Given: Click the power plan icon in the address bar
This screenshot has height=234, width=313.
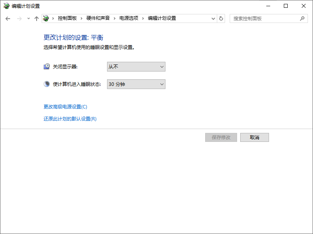Looking at the screenshot, I should [x=46, y=18].
